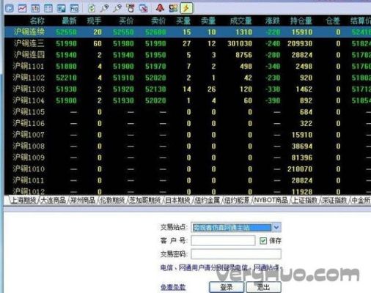The width and height of the screenshot is (371, 293).
Task: Click the 客户号 input field
Action: pyautogui.click(x=223, y=241)
